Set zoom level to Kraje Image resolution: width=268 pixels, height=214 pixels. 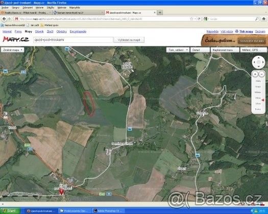[x=258, y=86]
